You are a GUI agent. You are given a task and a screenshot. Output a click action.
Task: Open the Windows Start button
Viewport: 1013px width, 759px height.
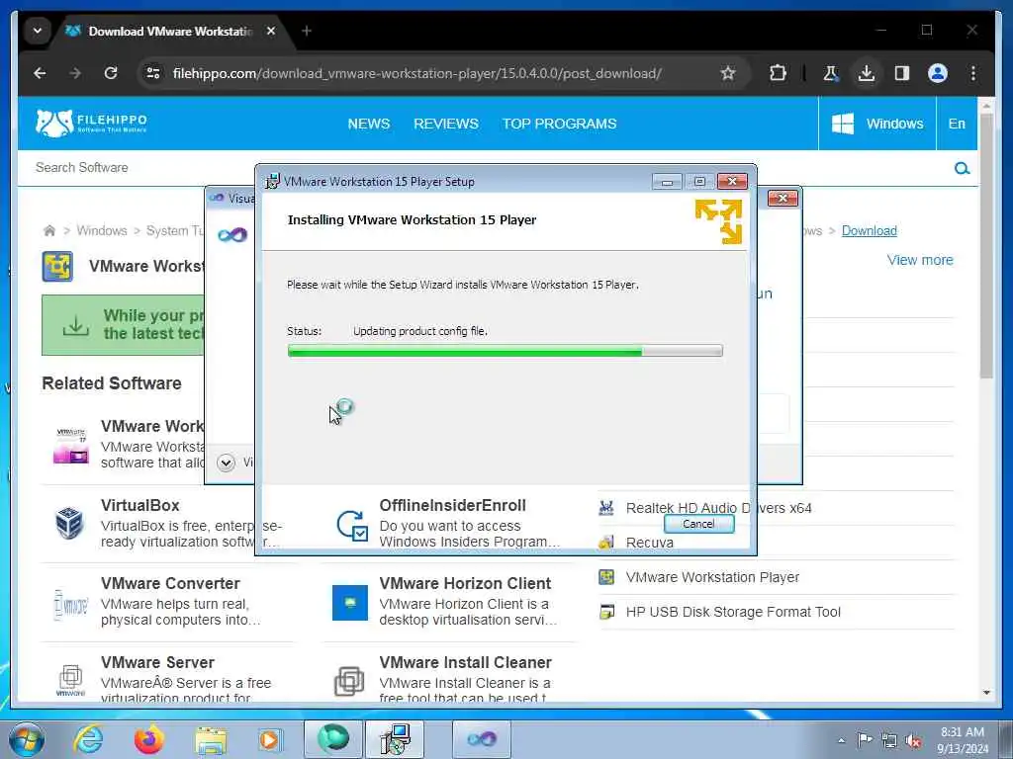[x=27, y=739]
